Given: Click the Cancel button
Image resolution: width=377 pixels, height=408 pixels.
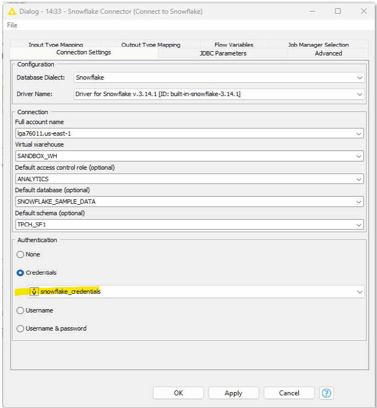Looking at the screenshot, I should point(289,393).
